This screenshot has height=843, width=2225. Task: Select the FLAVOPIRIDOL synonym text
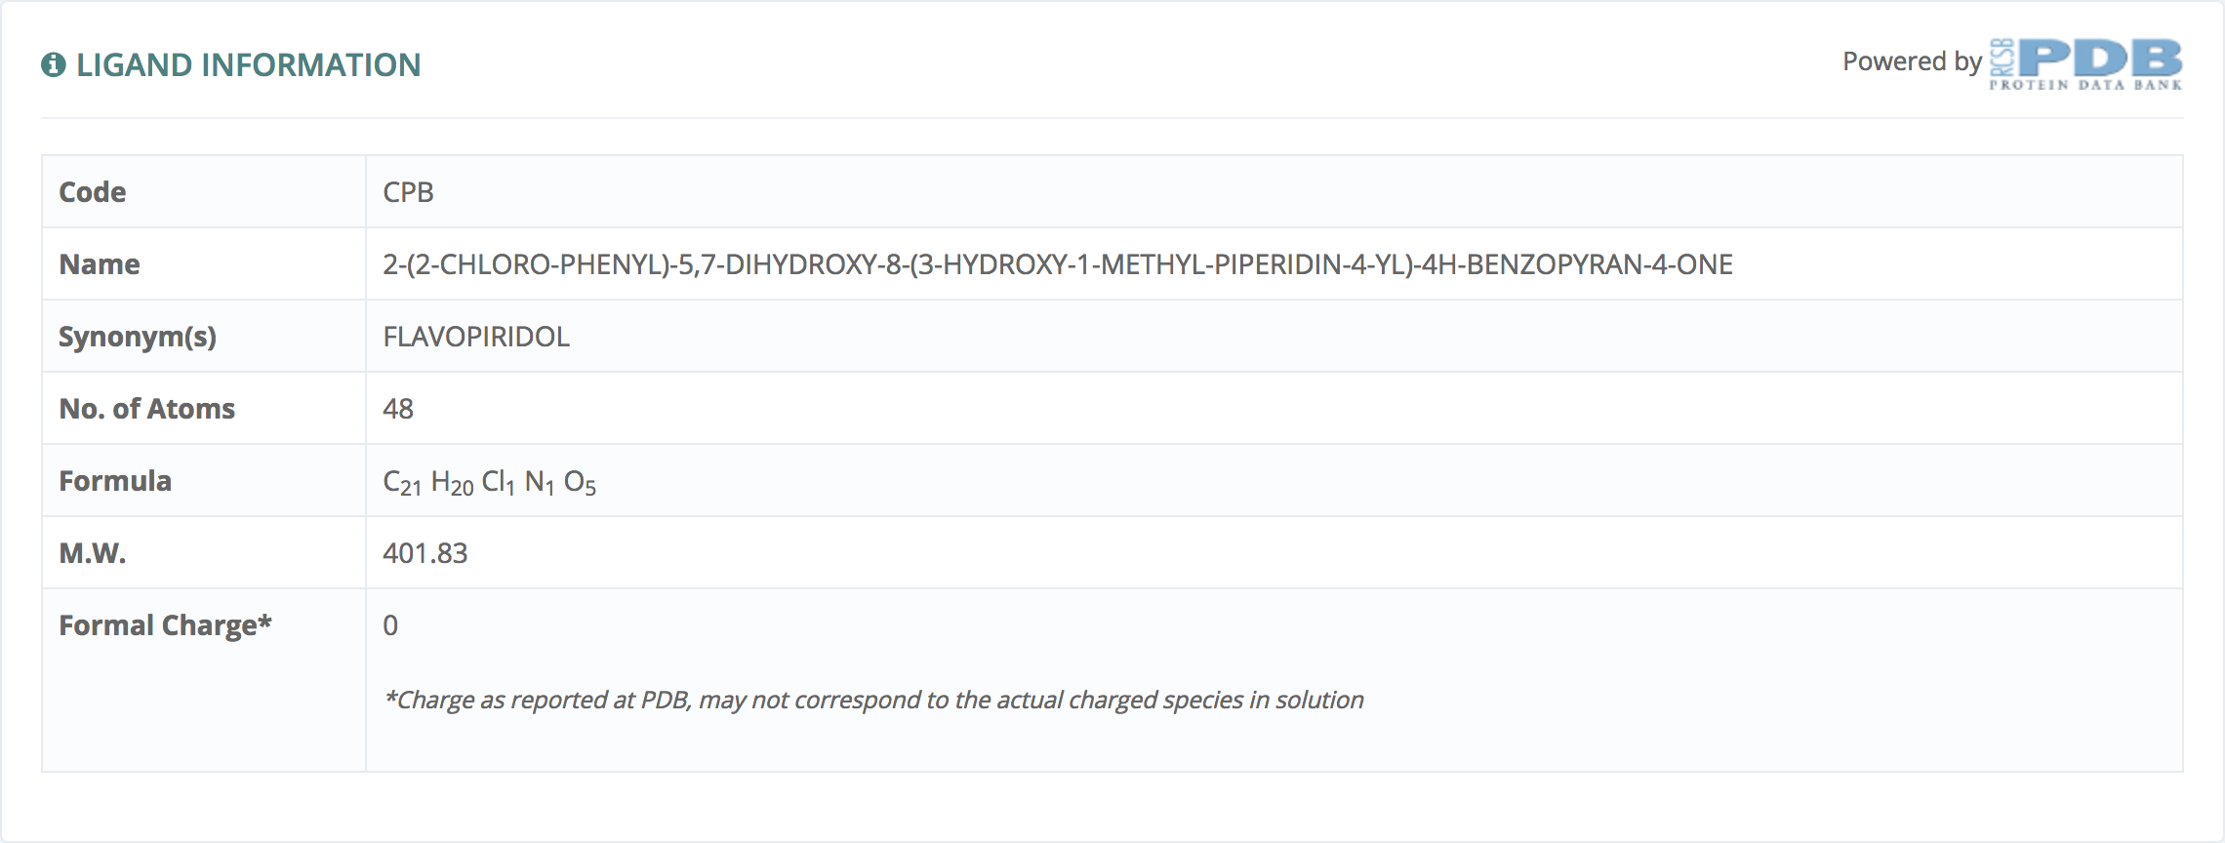click(x=476, y=337)
